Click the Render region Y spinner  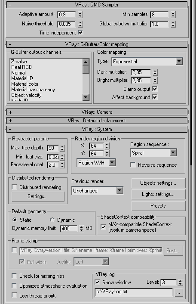point(107,154)
